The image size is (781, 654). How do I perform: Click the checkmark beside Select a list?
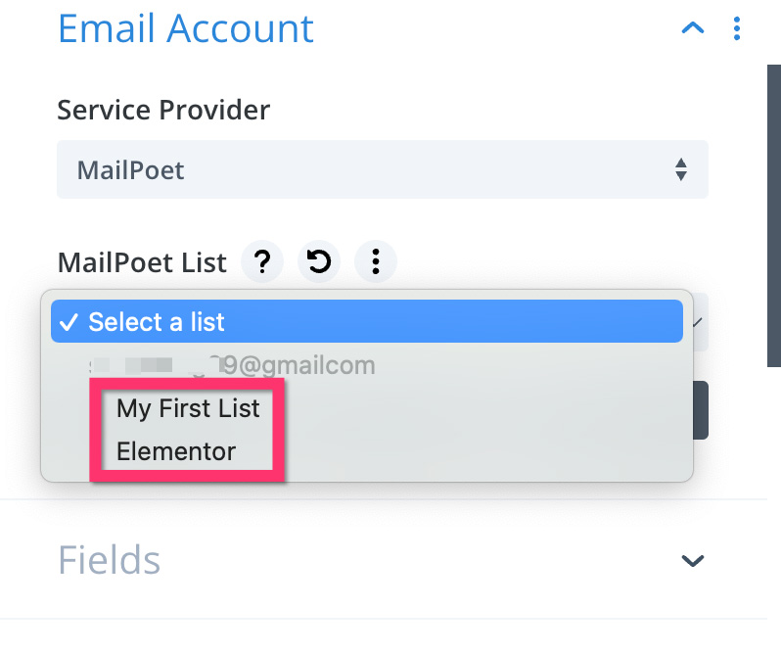(69, 322)
